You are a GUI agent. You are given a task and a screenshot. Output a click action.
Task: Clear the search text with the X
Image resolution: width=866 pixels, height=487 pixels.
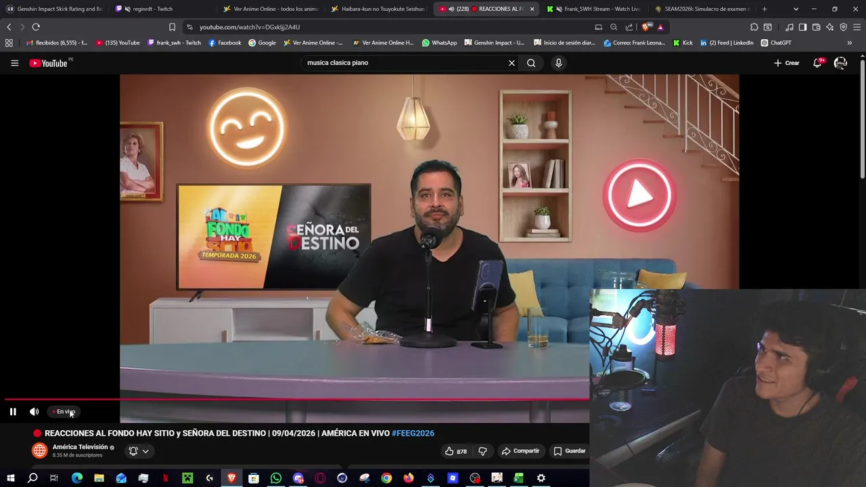tap(511, 63)
